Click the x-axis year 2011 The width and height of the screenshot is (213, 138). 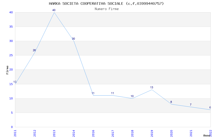pos(15,133)
